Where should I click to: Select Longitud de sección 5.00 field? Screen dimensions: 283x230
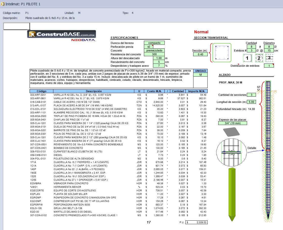click(x=251, y=102)
